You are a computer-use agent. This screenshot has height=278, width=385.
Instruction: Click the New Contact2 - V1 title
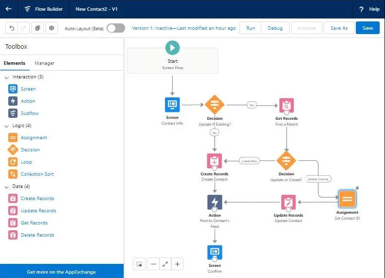pos(96,9)
